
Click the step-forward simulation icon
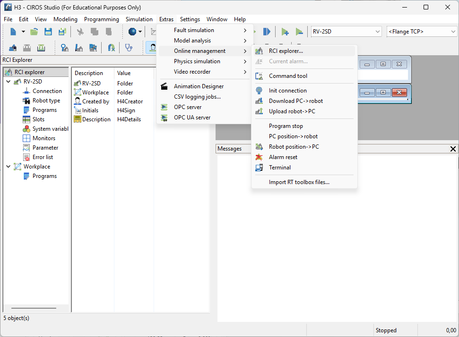click(267, 32)
